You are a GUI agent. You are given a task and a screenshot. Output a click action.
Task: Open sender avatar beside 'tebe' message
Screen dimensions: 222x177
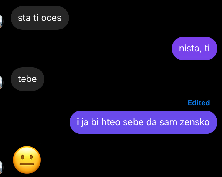[x=1, y=83]
